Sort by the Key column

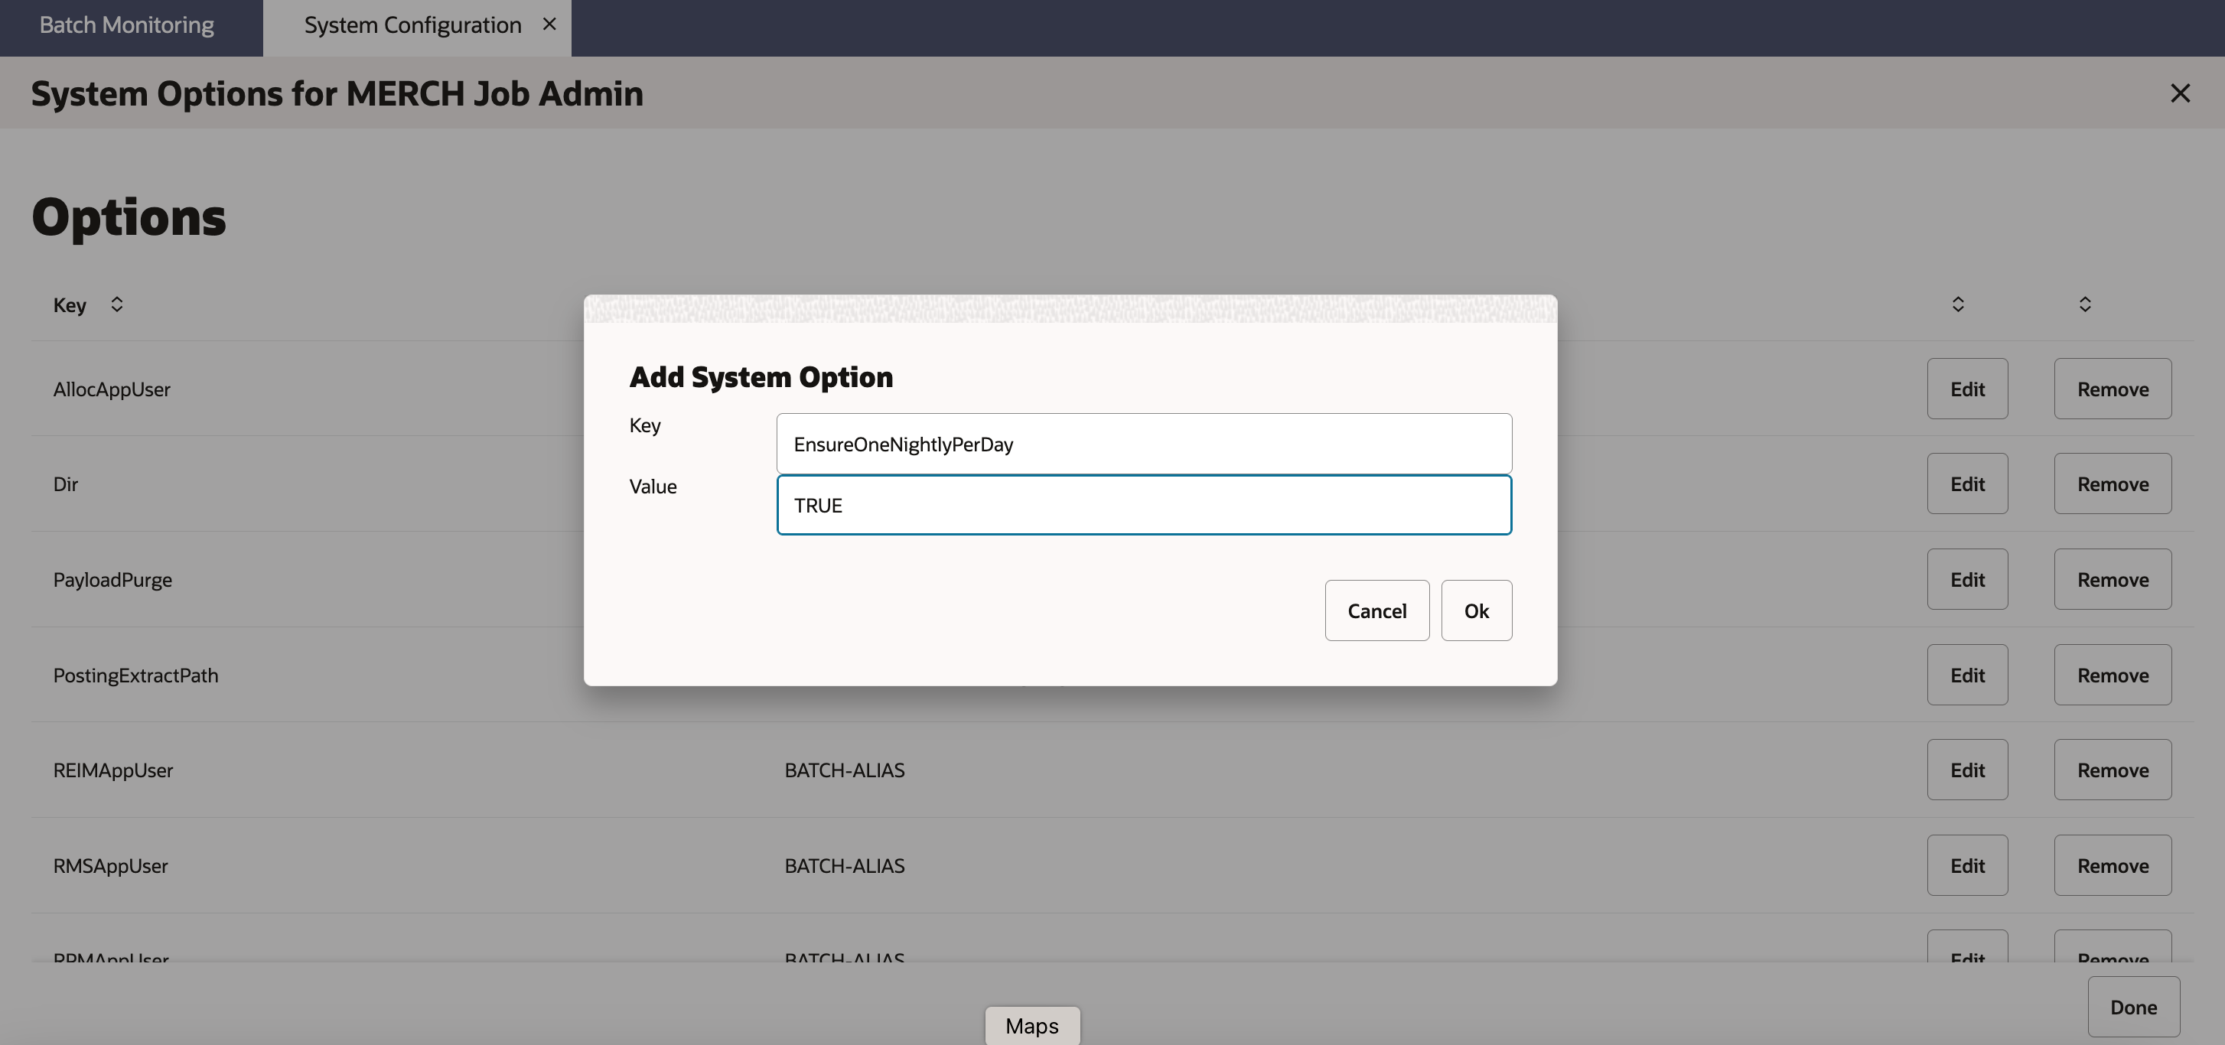pyautogui.click(x=116, y=304)
